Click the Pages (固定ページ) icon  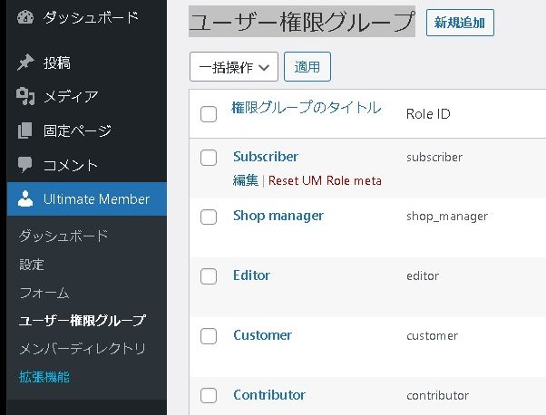[x=25, y=131]
